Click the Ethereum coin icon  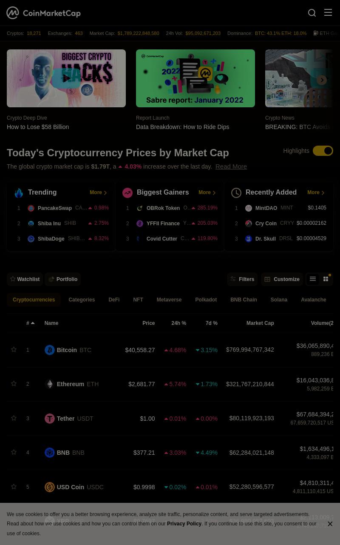pos(50,384)
